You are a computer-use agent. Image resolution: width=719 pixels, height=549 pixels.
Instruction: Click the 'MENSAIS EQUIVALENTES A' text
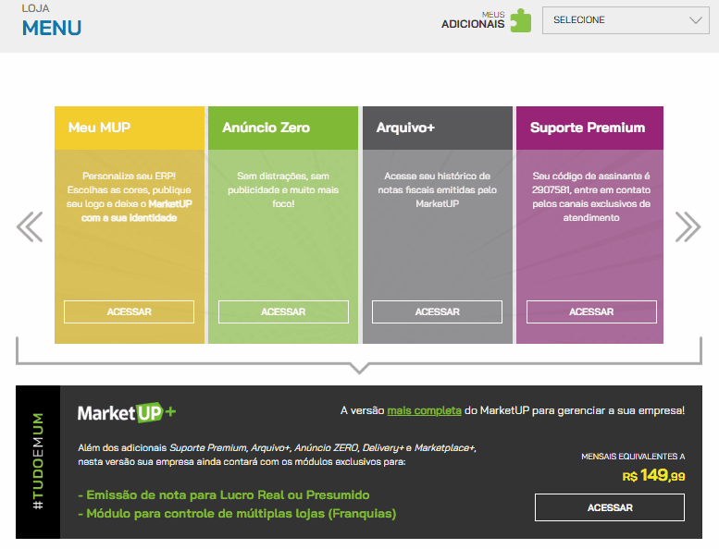[x=633, y=457]
